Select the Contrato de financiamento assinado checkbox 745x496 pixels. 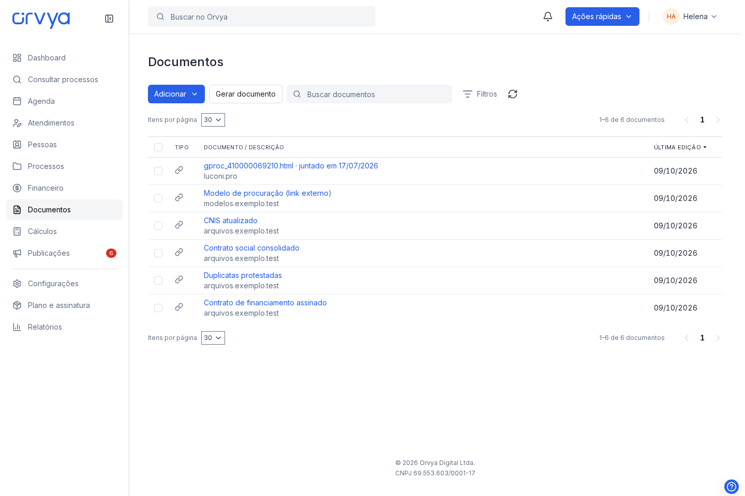click(158, 308)
